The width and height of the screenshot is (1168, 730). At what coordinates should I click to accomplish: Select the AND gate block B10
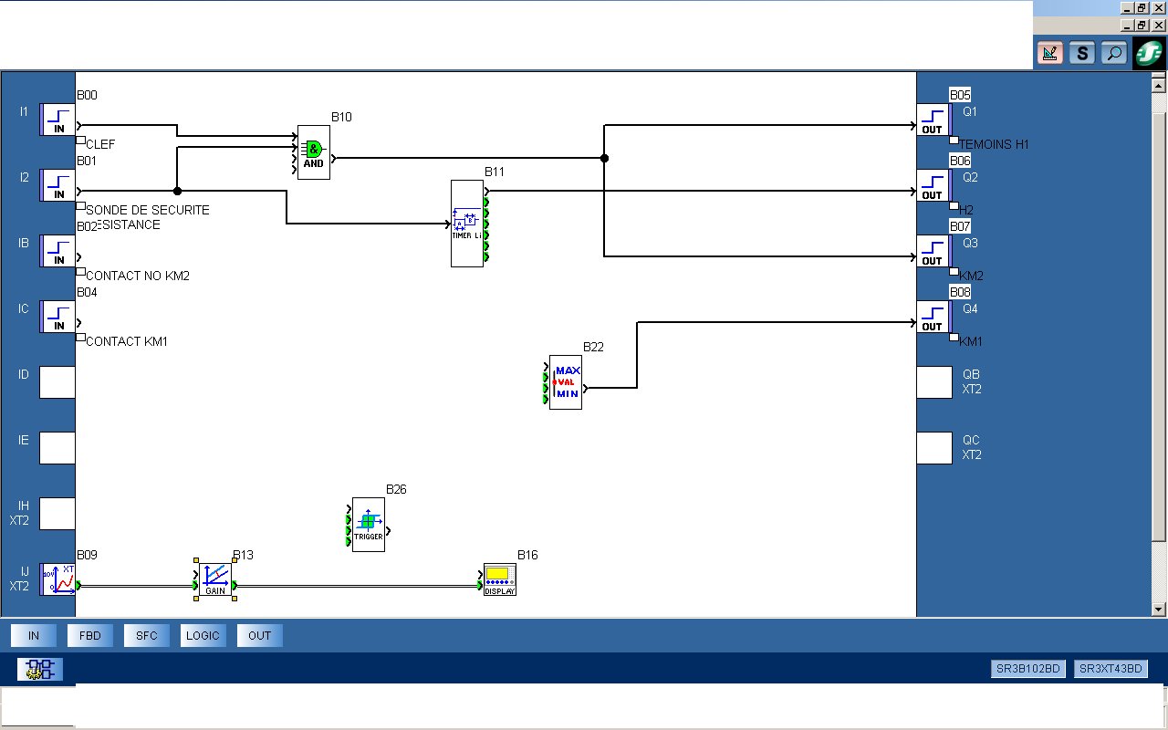(314, 152)
